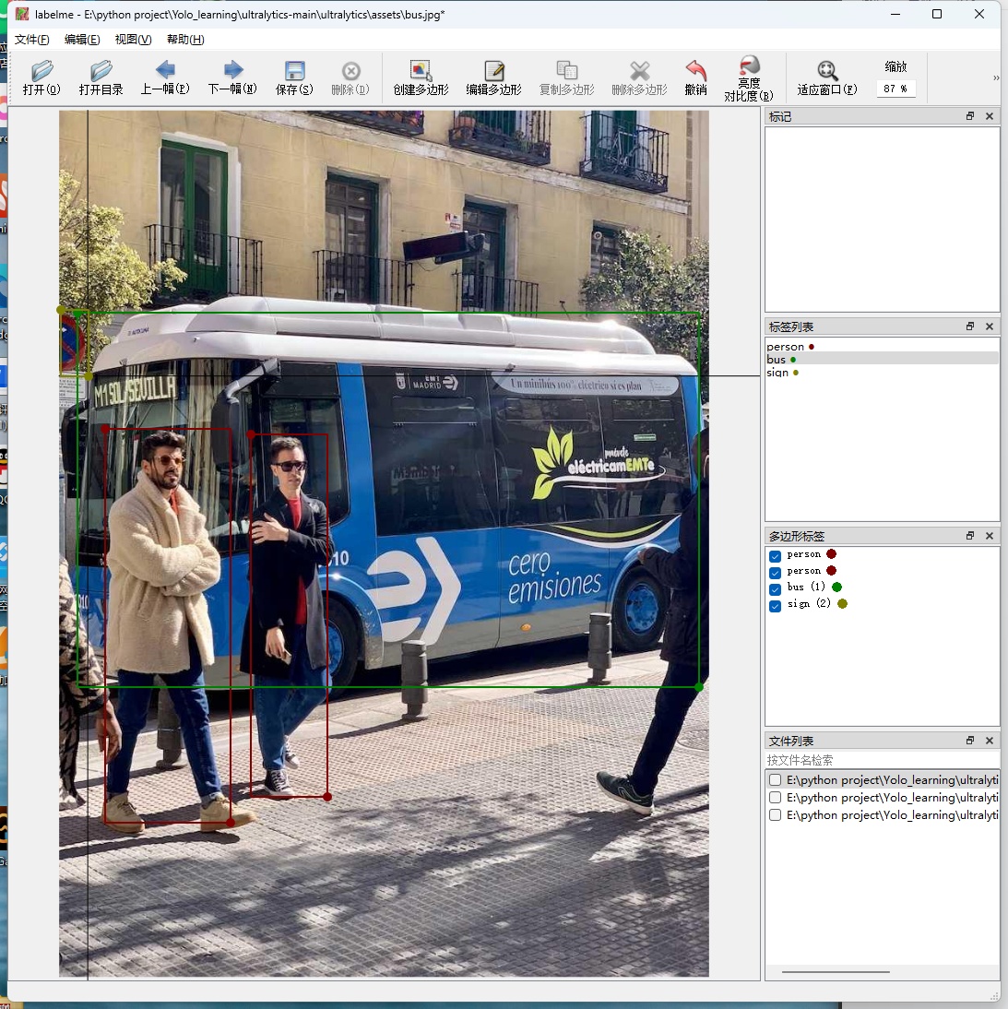Close the 文件列表 panel

[x=990, y=740]
